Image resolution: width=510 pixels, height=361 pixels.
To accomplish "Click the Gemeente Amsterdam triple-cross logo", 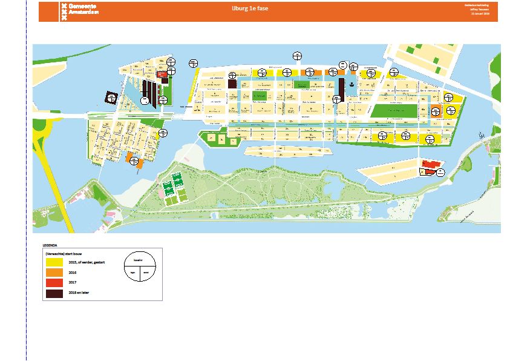I will pos(64,12).
